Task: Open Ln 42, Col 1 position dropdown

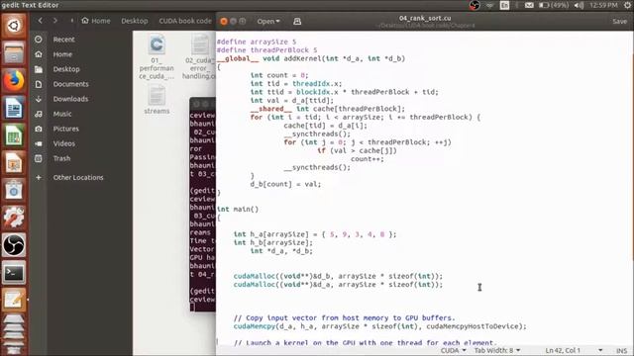Action: (x=574, y=350)
